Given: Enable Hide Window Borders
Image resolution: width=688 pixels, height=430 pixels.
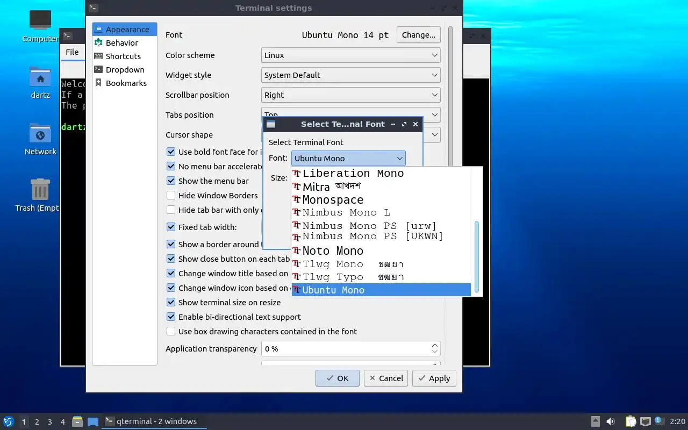Looking at the screenshot, I should [171, 196].
